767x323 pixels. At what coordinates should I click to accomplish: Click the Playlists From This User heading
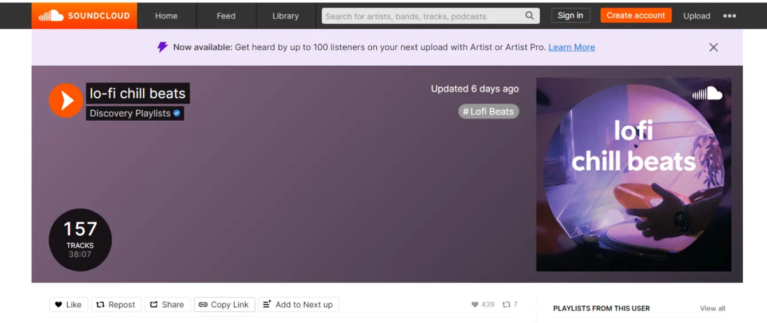601,308
